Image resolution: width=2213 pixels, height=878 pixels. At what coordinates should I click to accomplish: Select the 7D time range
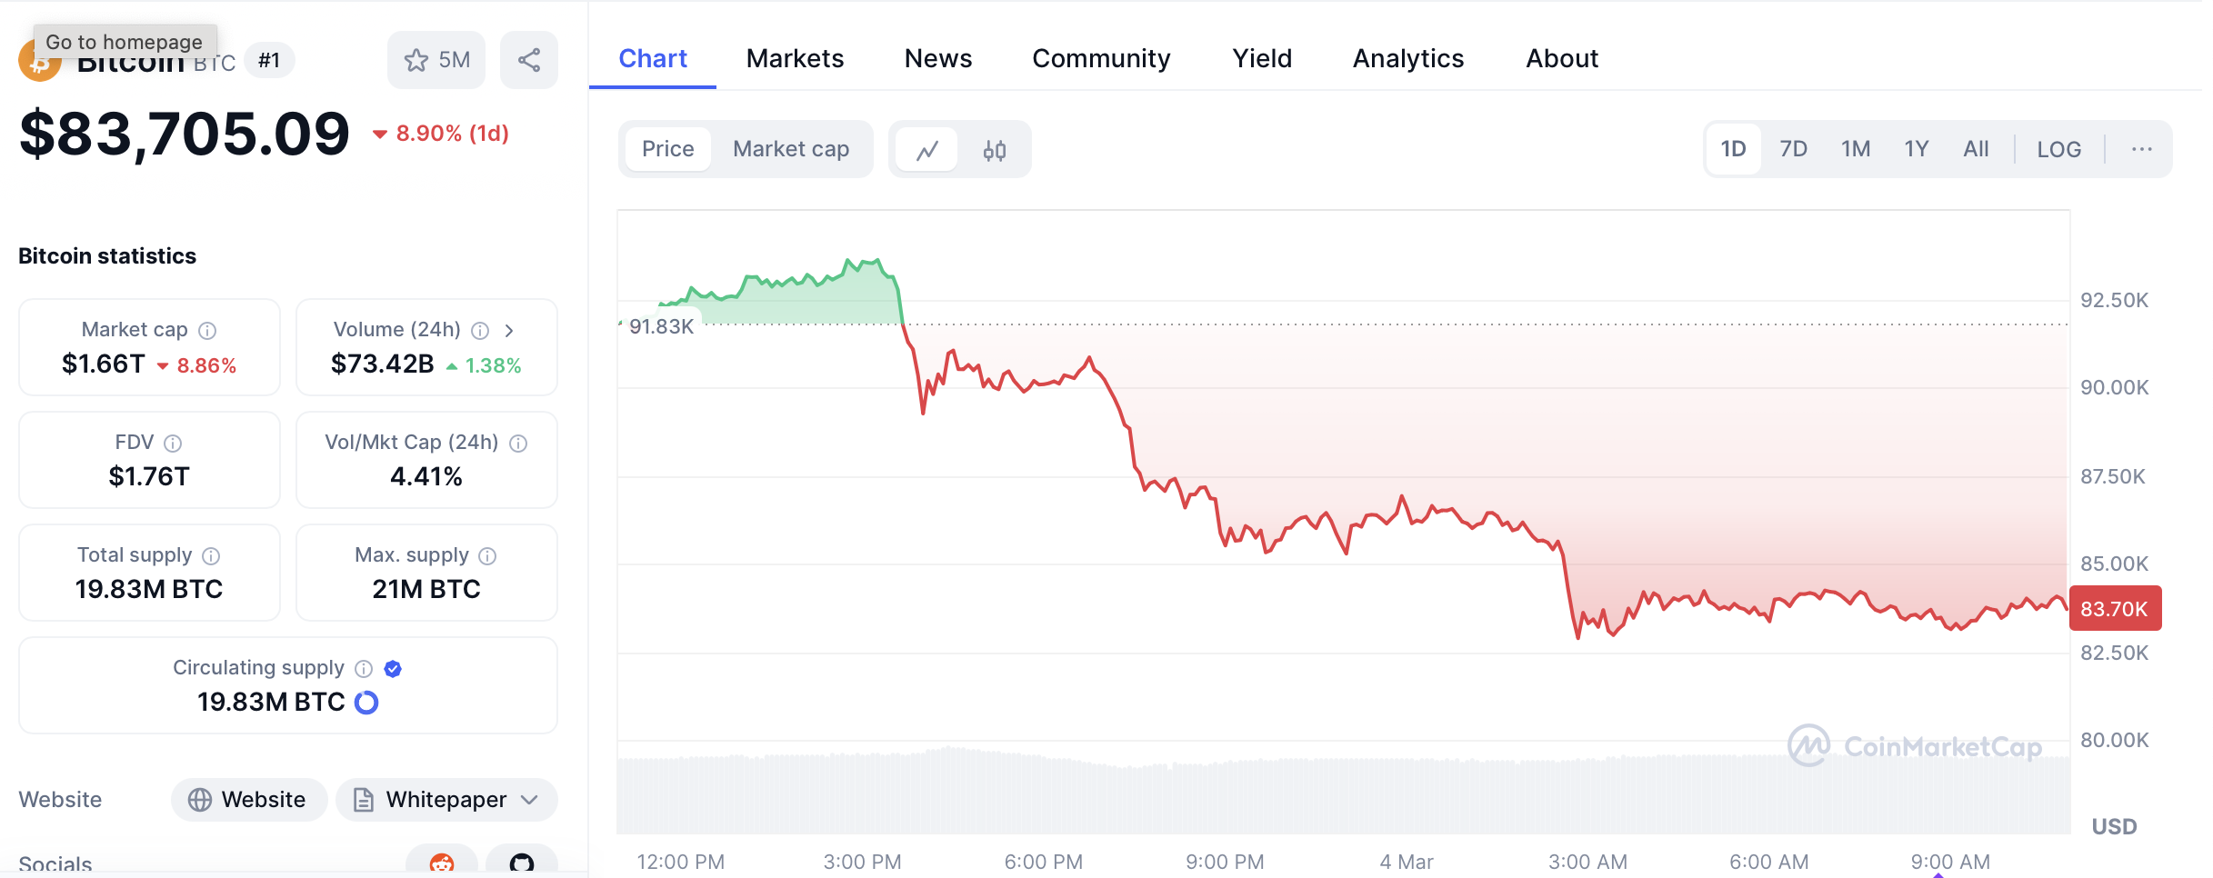tap(1793, 149)
